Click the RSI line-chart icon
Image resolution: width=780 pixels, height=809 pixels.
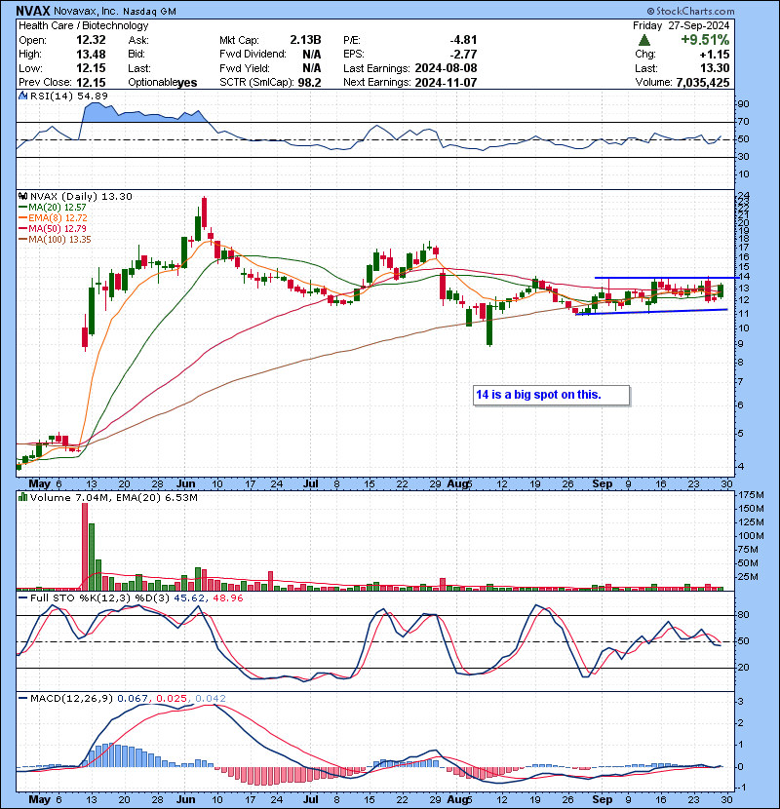(22, 96)
